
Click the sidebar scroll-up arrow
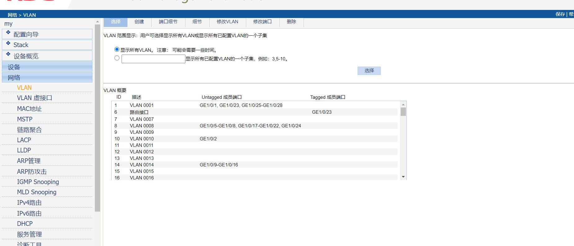click(x=97, y=22)
